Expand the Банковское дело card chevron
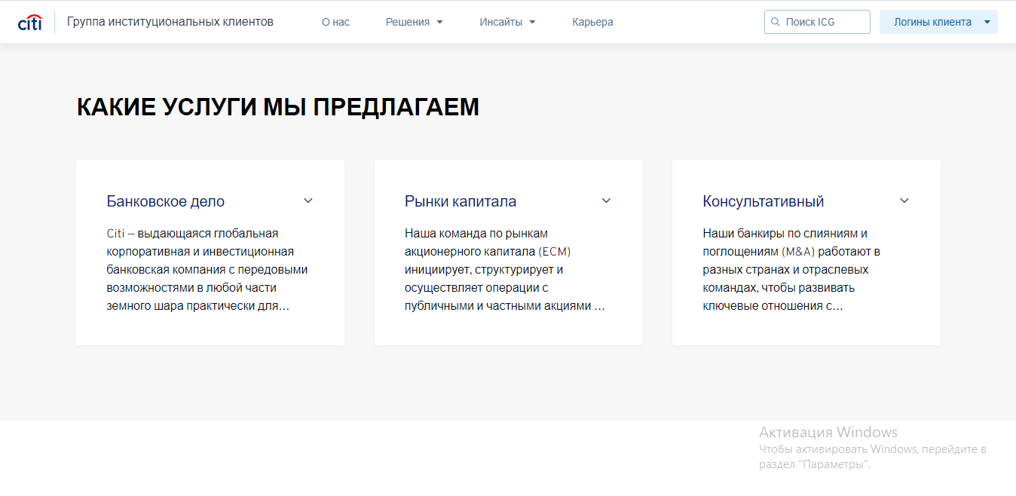Screen dimensions: 1016x496 click(x=308, y=201)
